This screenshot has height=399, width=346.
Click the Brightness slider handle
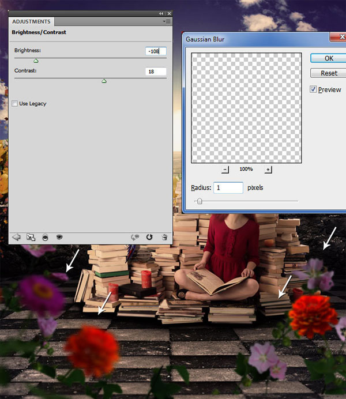36,61
